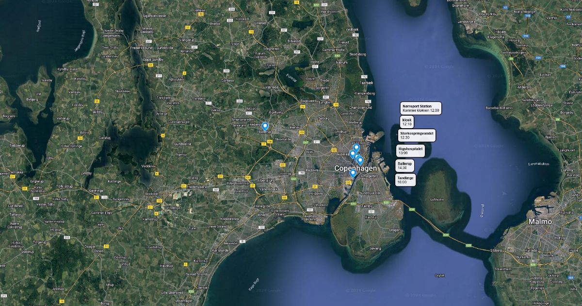Click the rightmost pin in the clustered markers
582x306 pixels.
(x=360, y=161)
